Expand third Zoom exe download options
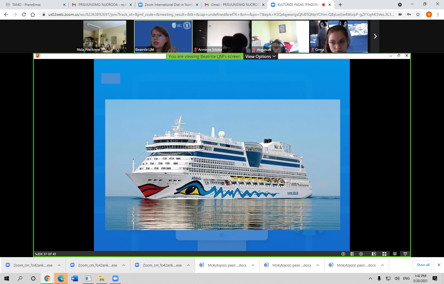 click(188, 265)
